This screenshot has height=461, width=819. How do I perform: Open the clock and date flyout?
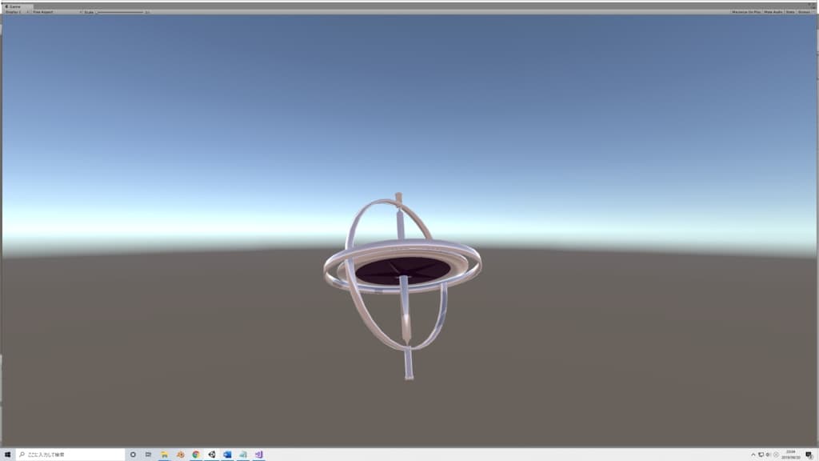point(791,455)
